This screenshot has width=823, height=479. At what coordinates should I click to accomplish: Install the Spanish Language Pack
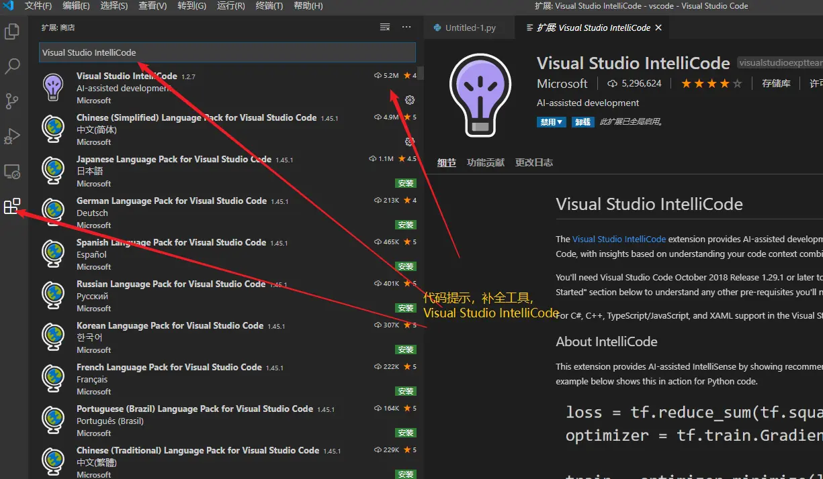coord(406,266)
